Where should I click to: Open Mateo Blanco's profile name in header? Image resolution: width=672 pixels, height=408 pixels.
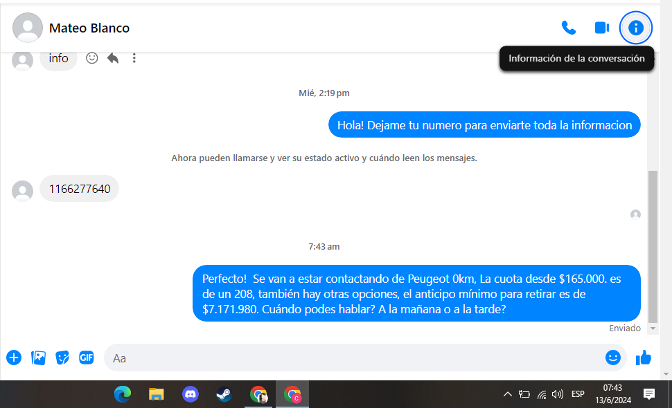89,28
